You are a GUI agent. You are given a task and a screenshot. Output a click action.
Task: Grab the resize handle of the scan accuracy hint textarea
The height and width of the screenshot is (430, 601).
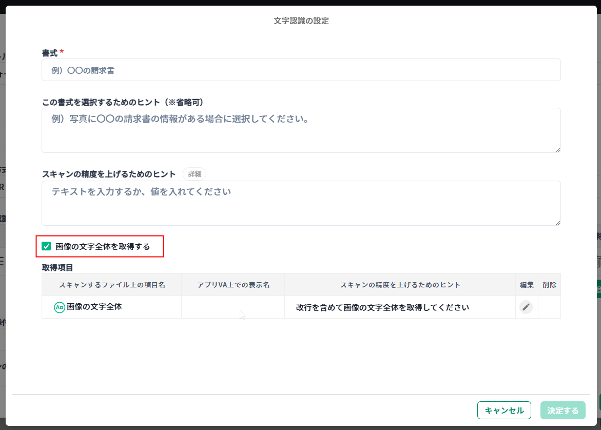557,222
